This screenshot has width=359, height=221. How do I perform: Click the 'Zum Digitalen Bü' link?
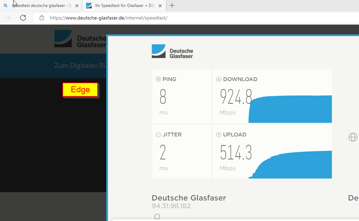[x=80, y=65]
